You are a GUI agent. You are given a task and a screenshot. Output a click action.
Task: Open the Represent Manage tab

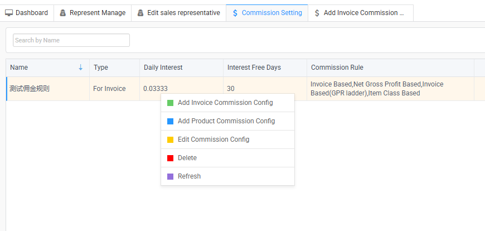[97, 13]
